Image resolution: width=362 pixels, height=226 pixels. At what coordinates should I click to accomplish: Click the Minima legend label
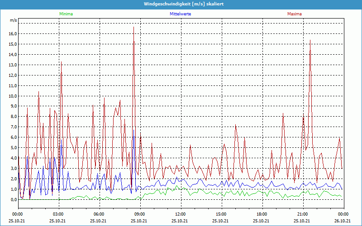(66, 14)
